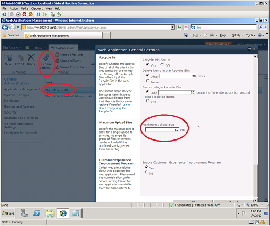Select Never for deleting Recycle Bin items
270x226 pixels.
pyautogui.click(x=148, y=81)
